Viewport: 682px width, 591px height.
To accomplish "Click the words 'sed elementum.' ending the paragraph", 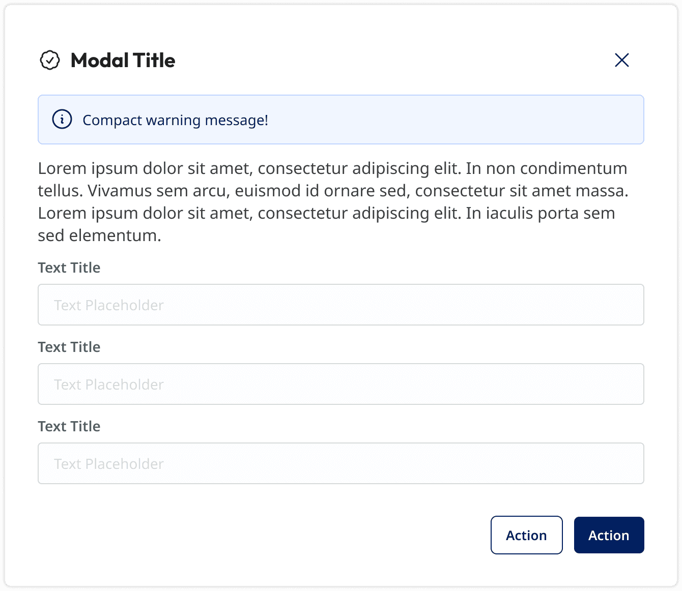I will pos(100,235).
